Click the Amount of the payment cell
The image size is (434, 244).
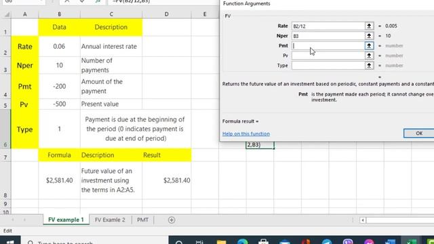tap(111, 86)
